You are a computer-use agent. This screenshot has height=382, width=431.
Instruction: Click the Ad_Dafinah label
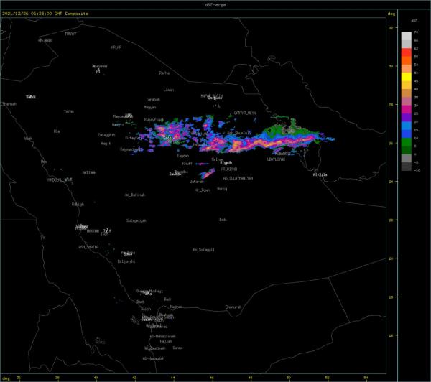[x=135, y=195]
